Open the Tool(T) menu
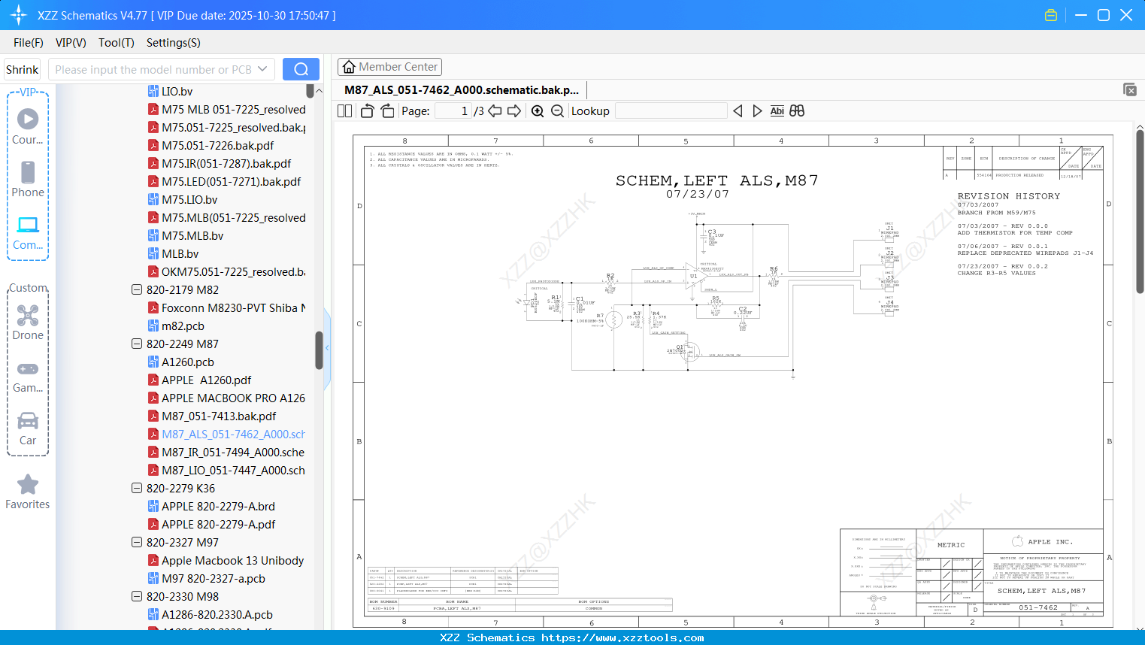Screen dimensions: 1145x645 point(117,43)
